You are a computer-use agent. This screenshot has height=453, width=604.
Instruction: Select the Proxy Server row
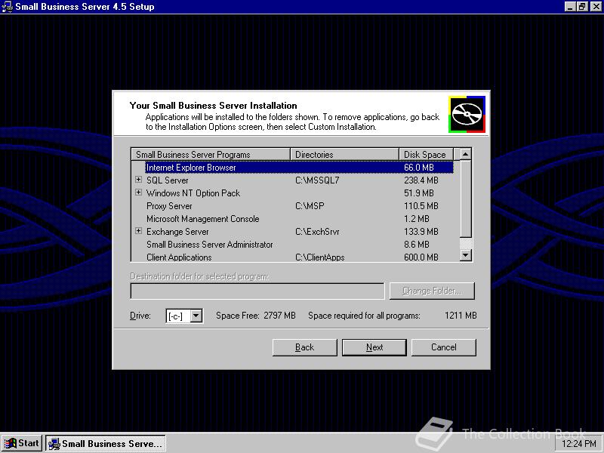point(292,205)
